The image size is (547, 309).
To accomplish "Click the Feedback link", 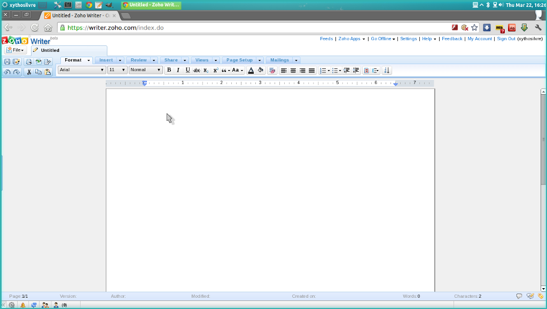I will point(452,38).
